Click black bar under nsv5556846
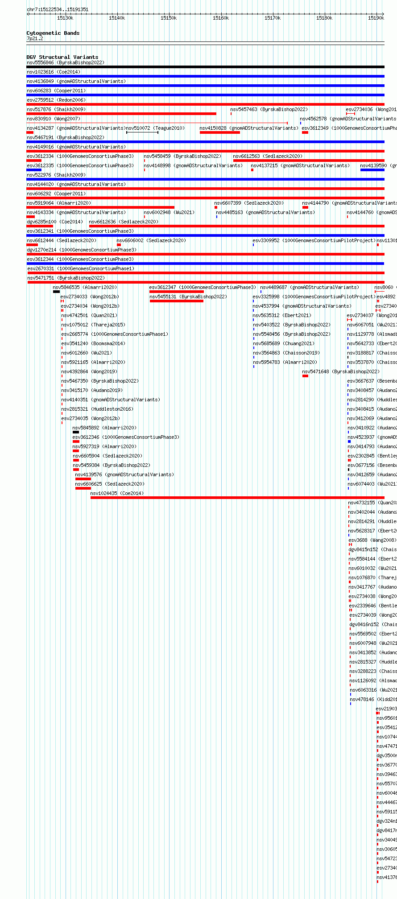397x899 pixels. pos(206,67)
